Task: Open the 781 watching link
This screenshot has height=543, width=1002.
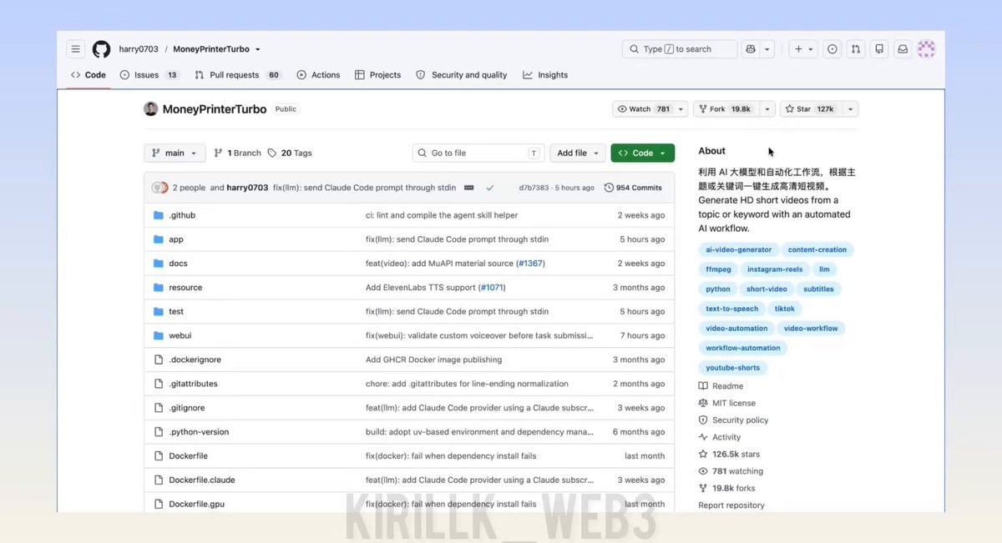Action: [x=731, y=471]
